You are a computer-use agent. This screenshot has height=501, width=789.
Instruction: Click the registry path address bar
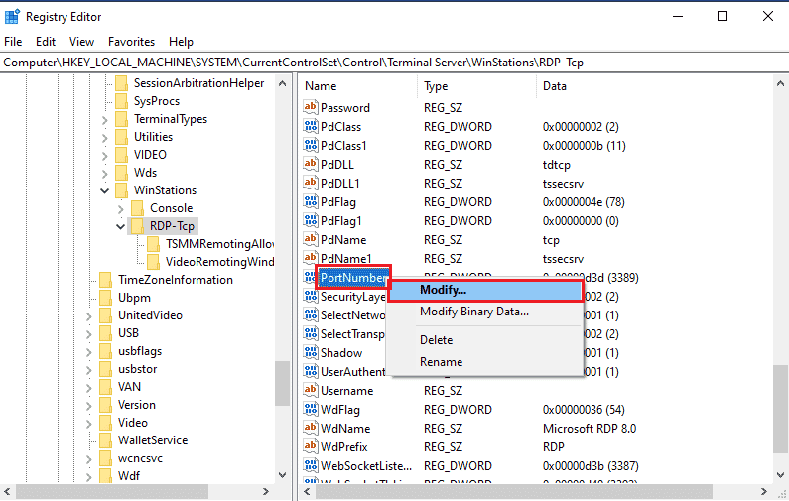(395, 63)
